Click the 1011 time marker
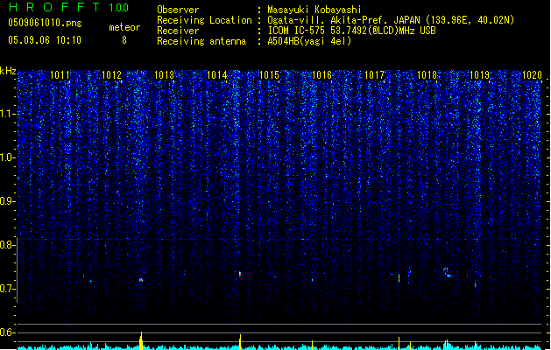The image size is (551, 350). [x=60, y=75]
